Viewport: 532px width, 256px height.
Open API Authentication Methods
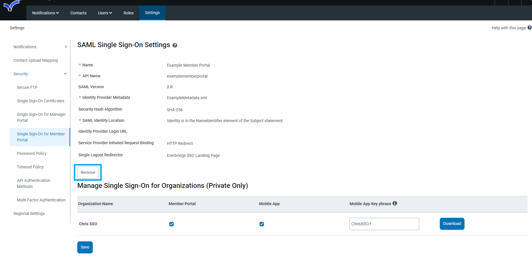click(x=34, y=183)
